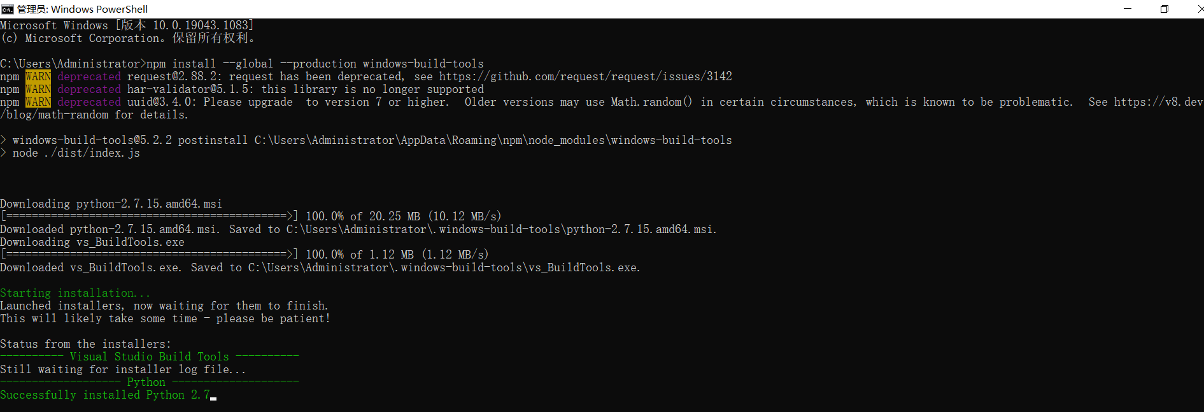The width and height of the screenshot is (1204, 412).
Task: Select the Successfully installed Python 2.7 line
Action: coord(105,395)
